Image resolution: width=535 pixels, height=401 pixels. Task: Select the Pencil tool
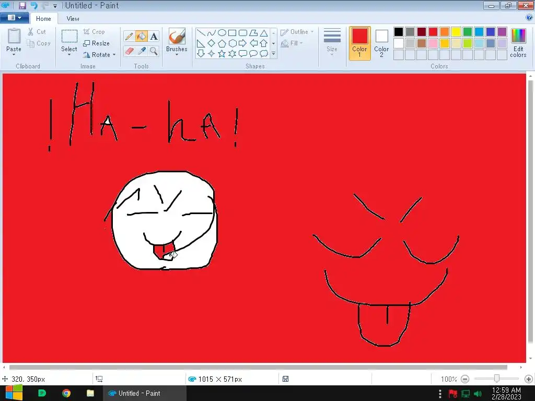coord(129,36)
